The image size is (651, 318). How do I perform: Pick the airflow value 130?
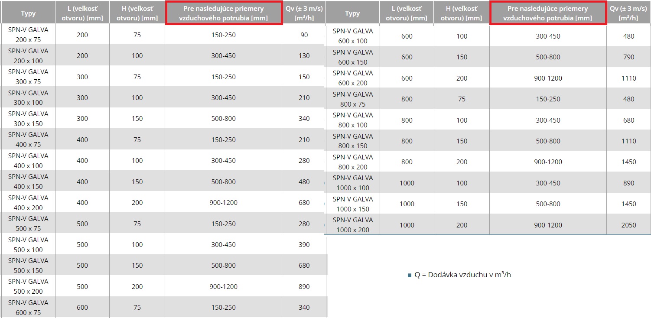coord(304,55)
